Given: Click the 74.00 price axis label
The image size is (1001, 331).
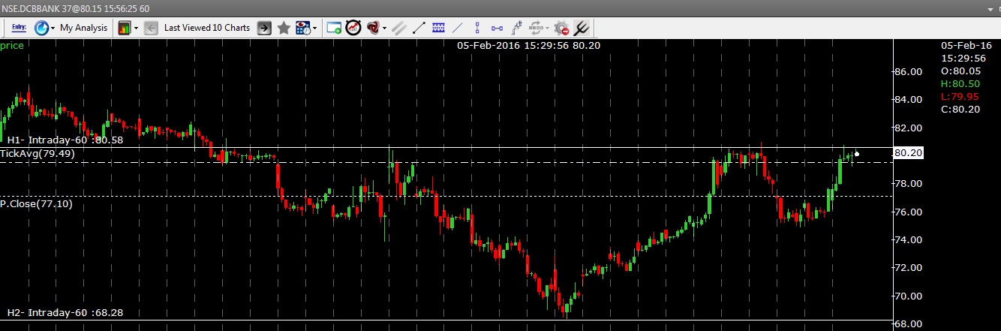Looking at the screenshot, I should coord(908,239).
